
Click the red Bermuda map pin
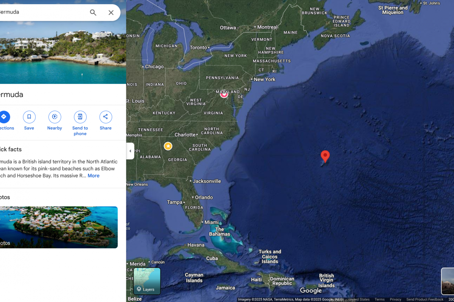click(x=325, y=156)
